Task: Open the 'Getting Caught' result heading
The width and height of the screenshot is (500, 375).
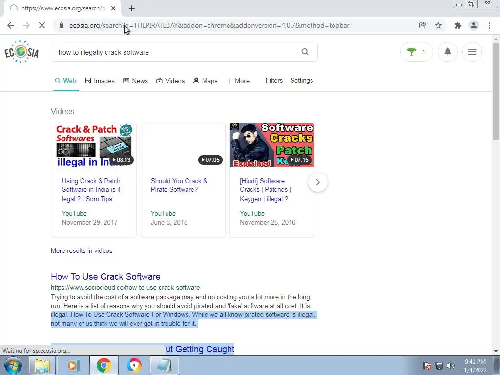Action: [x=200, y=349]
